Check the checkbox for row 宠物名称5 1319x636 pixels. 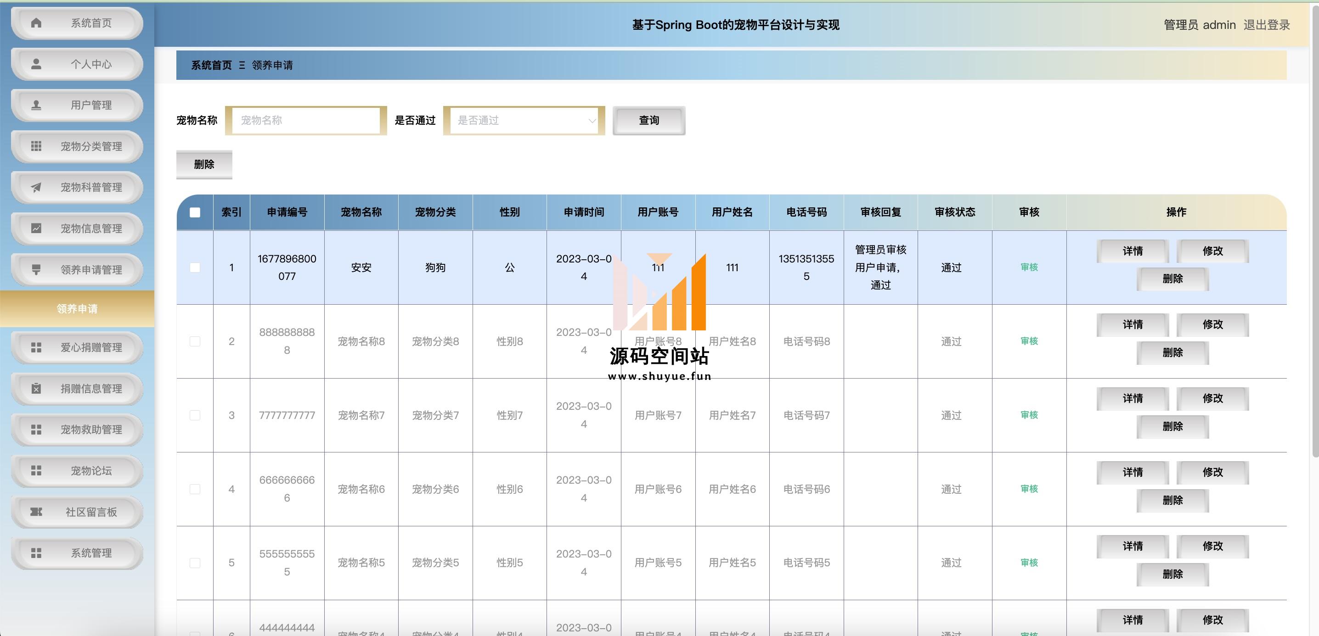tap(195, 563)
